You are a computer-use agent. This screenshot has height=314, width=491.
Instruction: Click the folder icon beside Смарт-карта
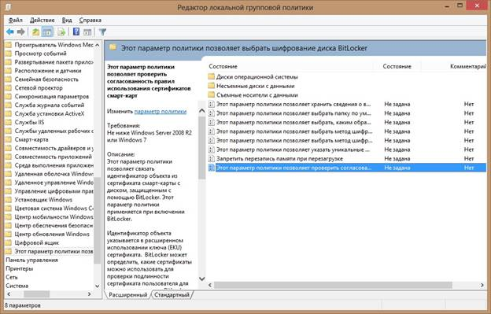pyautogui.click(x=9, y=139)
